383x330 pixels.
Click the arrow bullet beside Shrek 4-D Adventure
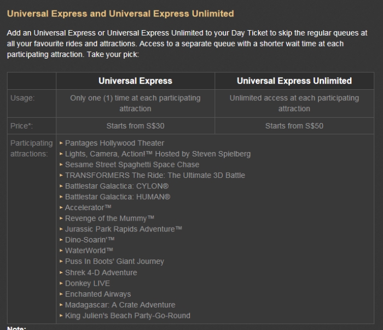pos(61,273)
